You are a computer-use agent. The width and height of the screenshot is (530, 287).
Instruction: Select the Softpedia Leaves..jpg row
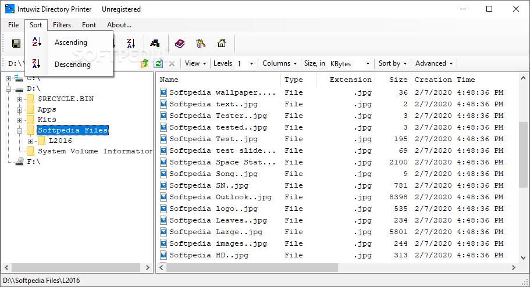point(337,220)
